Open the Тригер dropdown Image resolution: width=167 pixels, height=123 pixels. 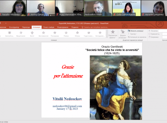(x=132, y=34)
